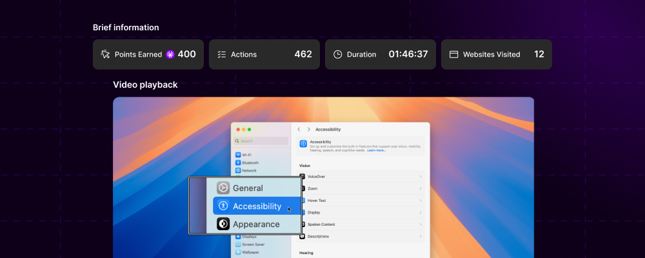Click the Displays label in sidebar
Image resolution: width=645 pixels, height=258 pixels.
249,237
